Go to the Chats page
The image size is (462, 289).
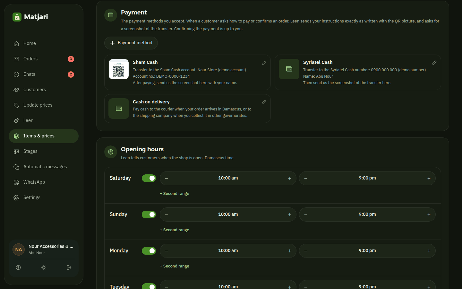44,74
